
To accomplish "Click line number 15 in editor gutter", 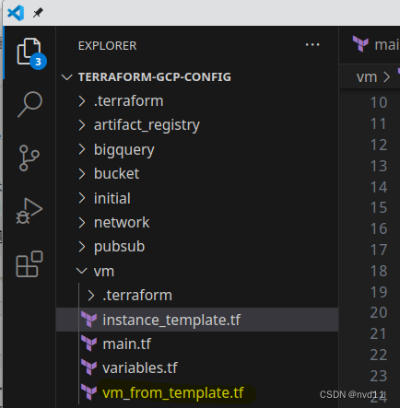I will [x=379, y=207].
